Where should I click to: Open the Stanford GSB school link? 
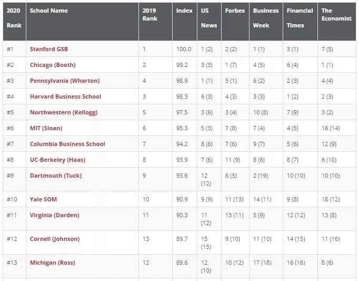pos(49,49)
